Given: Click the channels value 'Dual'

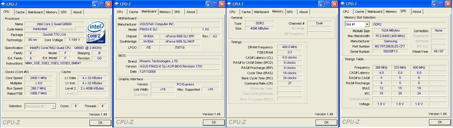Looking at the screenshot, I should coord(319,23).
